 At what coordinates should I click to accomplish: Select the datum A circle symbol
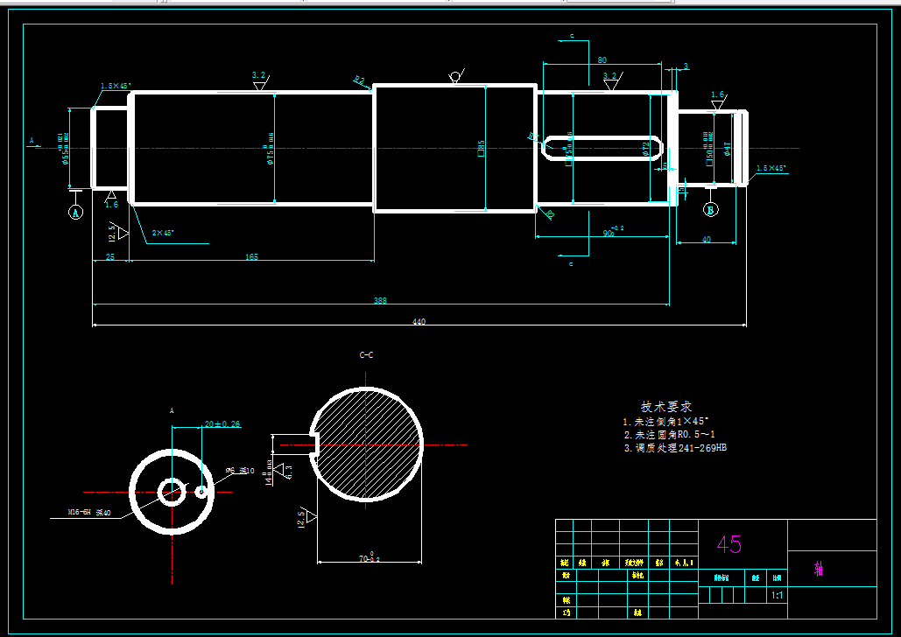(x=76, y=213)
